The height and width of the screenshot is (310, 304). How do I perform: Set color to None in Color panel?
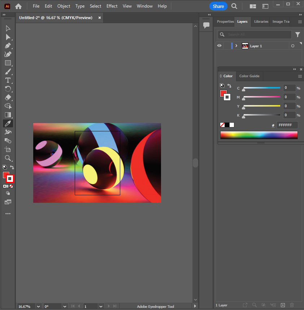[222, 125]
